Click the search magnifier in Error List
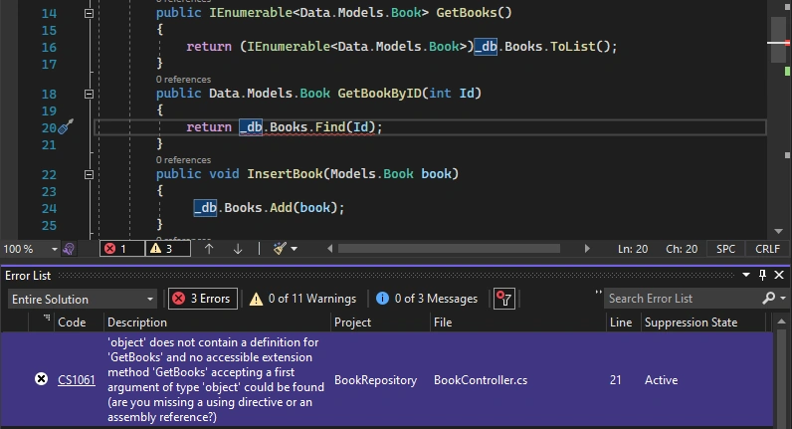The width and height of the screenshot is (792, 429). click(768, 299)
